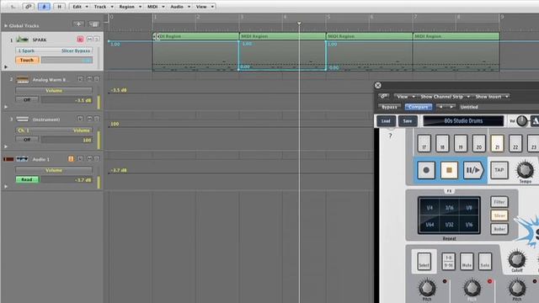Click the 80s Studio Drums preset display
Screen dimensions: 539x303
coord(463,121)
